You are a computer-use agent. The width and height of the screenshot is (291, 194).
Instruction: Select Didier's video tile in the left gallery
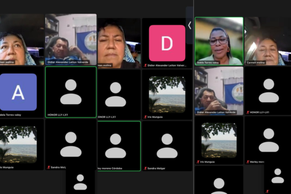pos(71,39)
